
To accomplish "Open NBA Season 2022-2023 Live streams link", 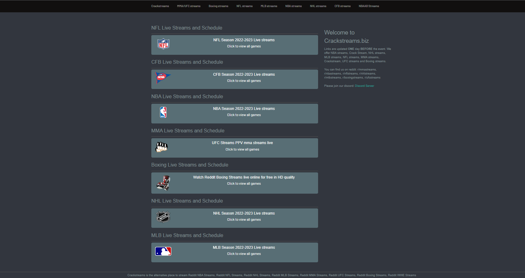I will tap(244, 109).
